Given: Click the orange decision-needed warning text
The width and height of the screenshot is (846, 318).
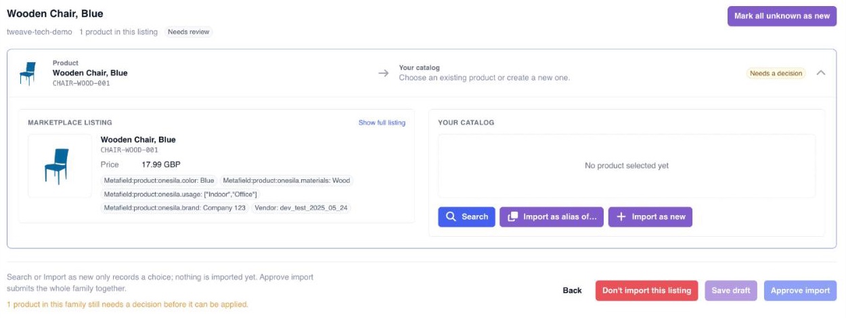Looking at the screenshot, I should point(127,304).
